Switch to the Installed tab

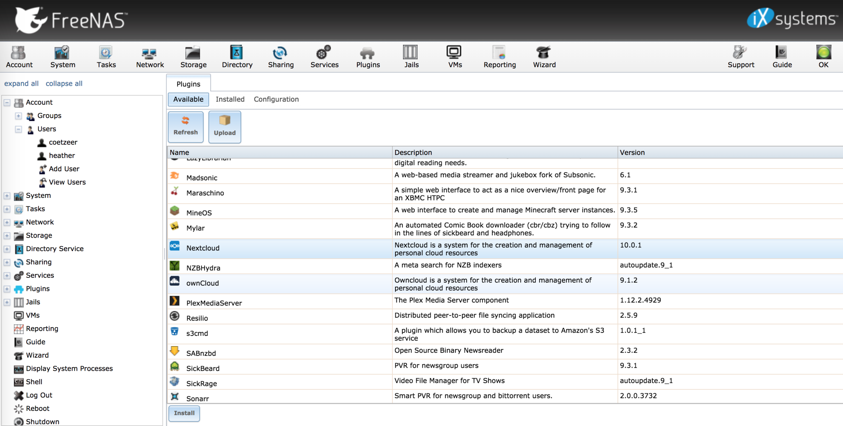230,99
